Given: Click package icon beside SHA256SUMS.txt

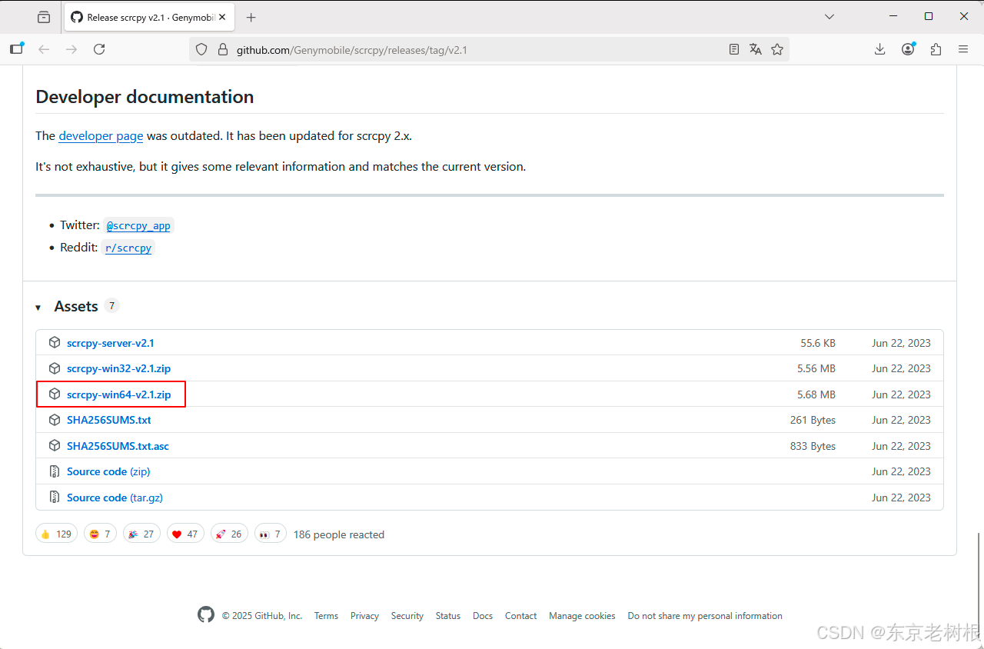Looking at the screenshot, I should 55,420.
